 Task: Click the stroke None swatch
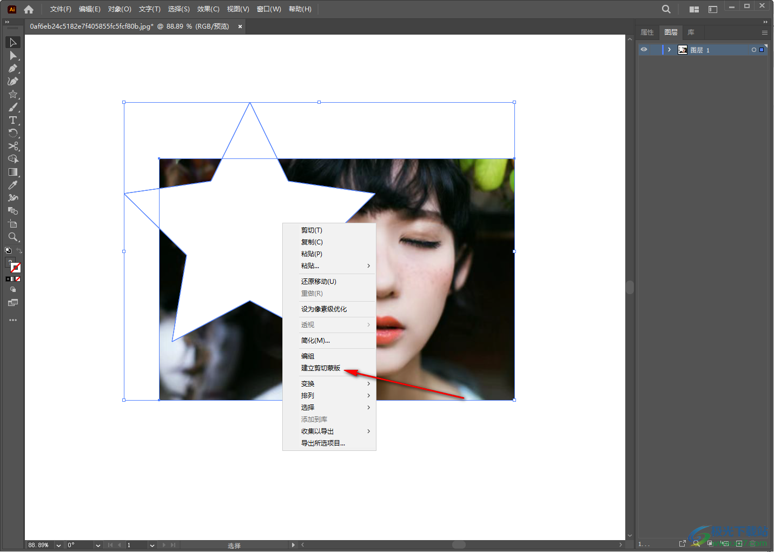[16, 268]
